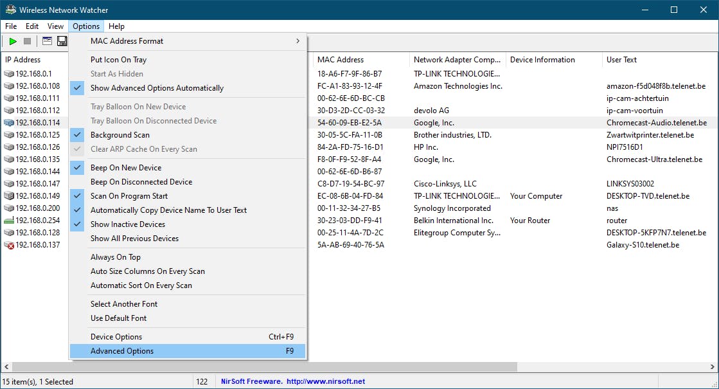This screenshot has width=719, height=389.
Task: Open the View menu
Action: pyautogui.click(x=55, y=26)
